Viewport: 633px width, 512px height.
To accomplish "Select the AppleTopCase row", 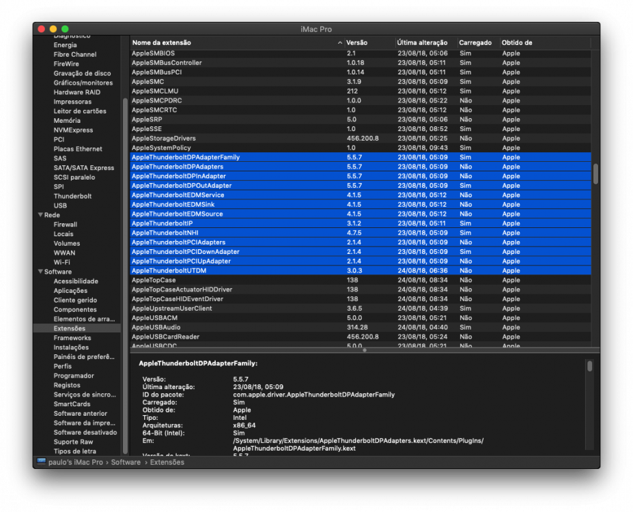I will coord(361,280).
